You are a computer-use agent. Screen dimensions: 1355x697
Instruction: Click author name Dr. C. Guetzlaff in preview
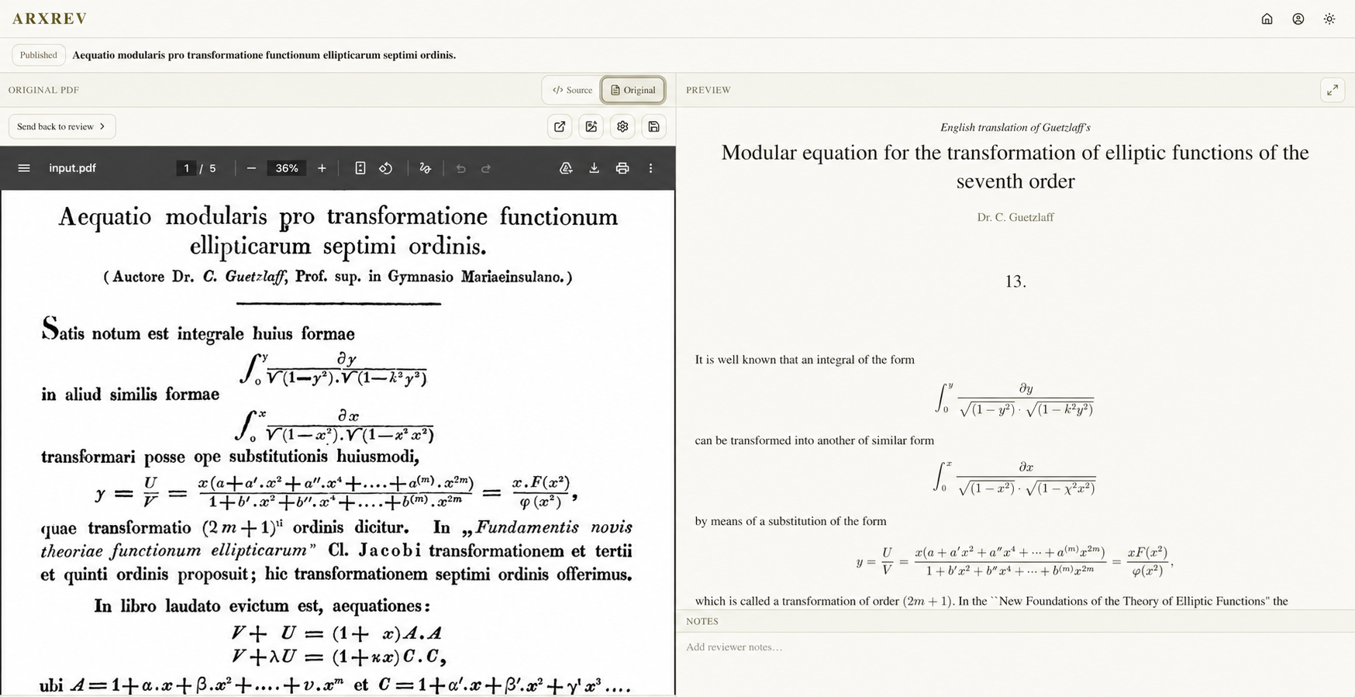pos(1015,217)
